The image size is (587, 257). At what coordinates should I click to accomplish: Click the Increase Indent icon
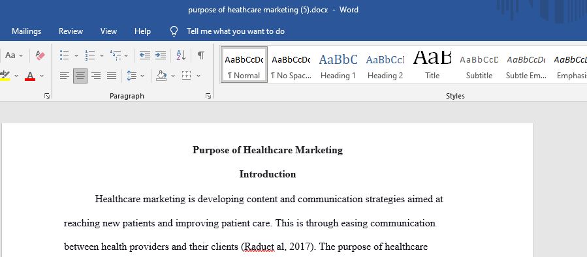(161, 55)
